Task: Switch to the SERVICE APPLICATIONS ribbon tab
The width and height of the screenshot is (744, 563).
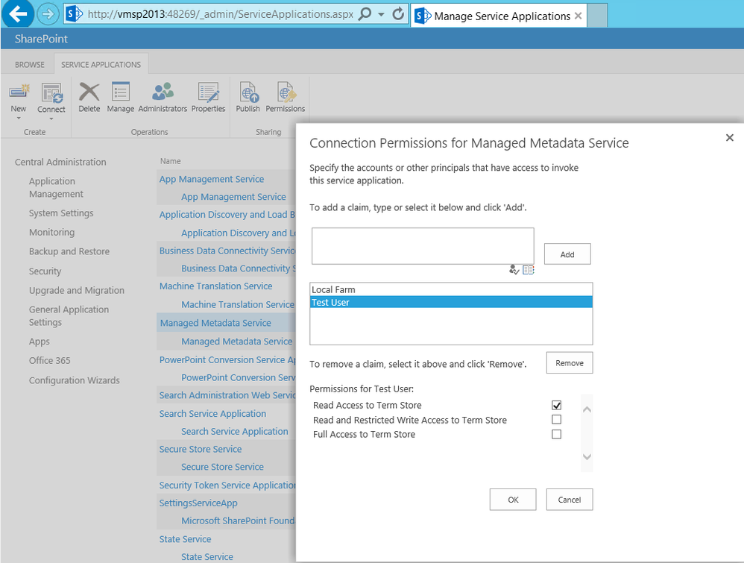Action: [x=101, y=65]
